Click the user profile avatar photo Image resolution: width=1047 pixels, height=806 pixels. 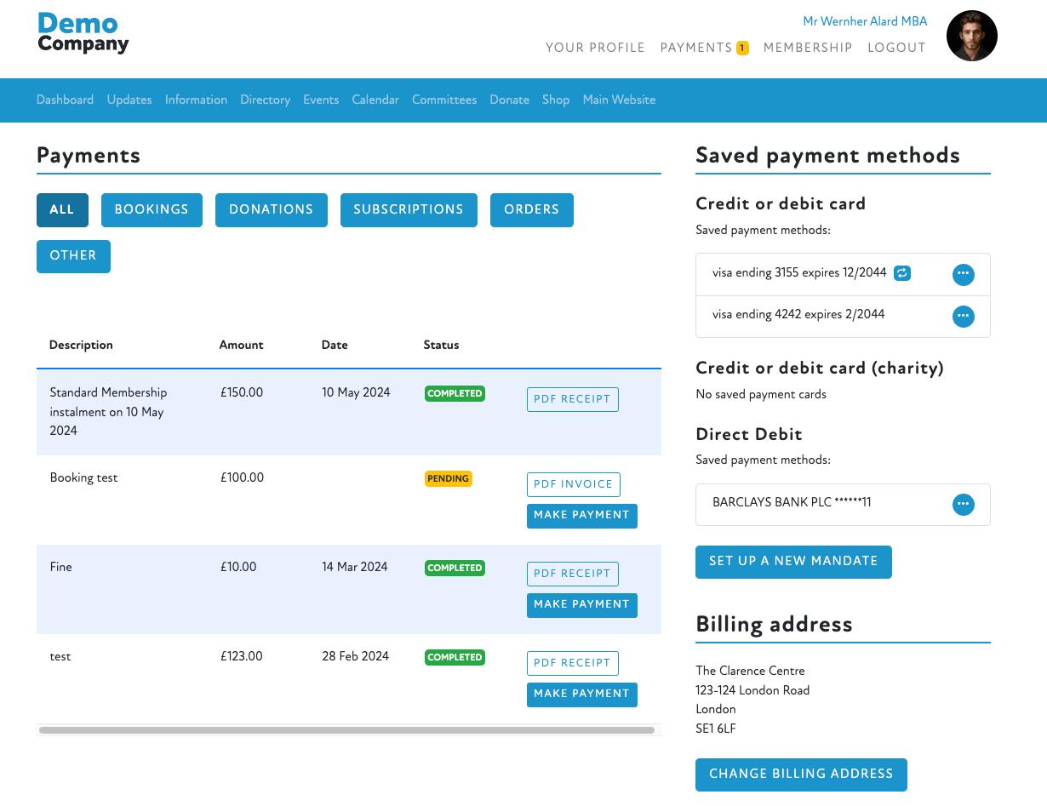(x=971, y=36)
